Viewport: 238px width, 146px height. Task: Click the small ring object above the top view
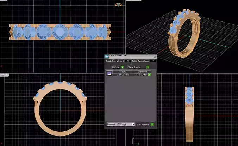tap(118, 5)
